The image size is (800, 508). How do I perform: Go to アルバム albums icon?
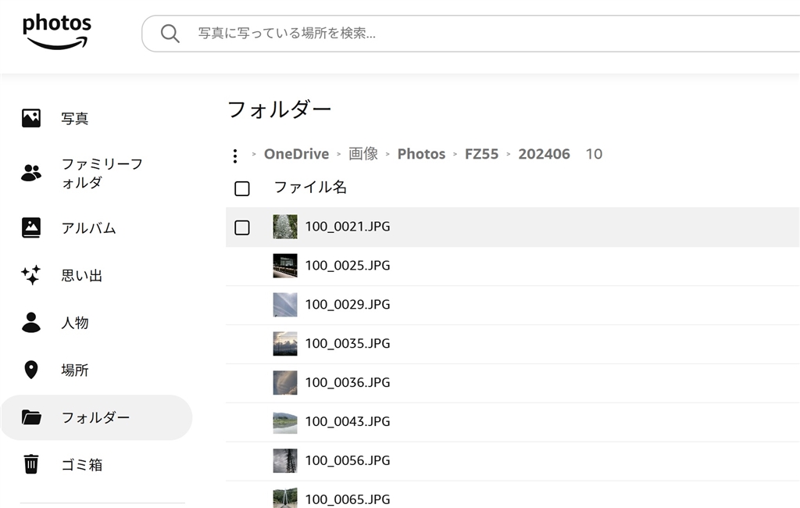(x=31, y=228)
